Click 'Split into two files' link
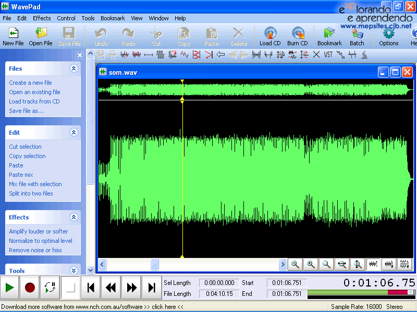This screenshot has height=312, width=417. coord(31,193)
